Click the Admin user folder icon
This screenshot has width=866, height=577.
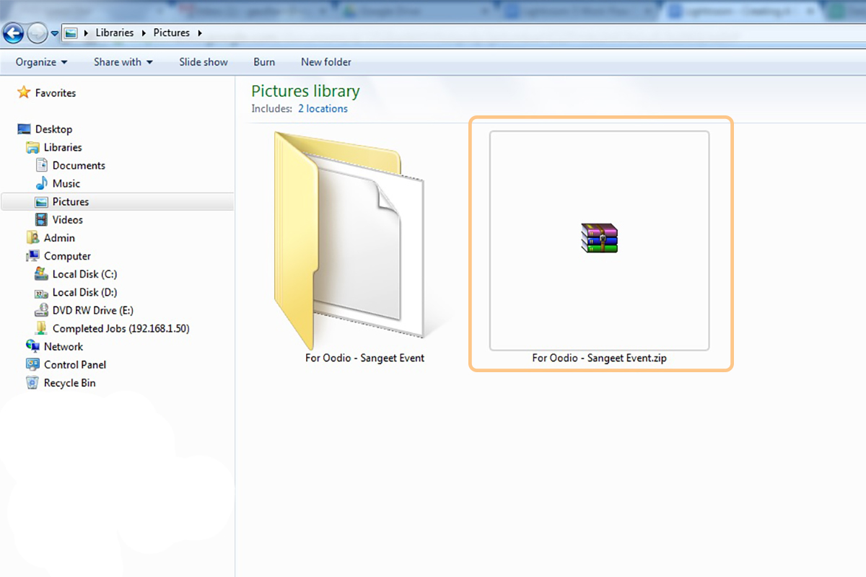coord(32,237)
